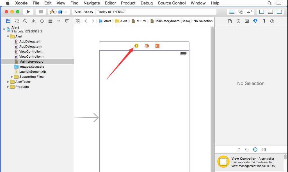The image size is (288, 172).
Task: Open Spotlight search in the menu bar
Action: click(x=269, y=3)
